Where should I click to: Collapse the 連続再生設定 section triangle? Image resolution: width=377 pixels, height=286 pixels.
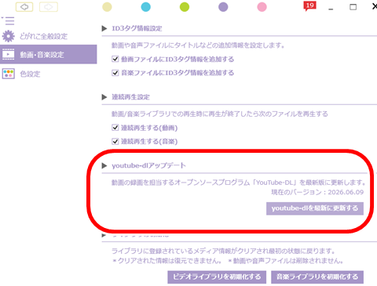104,97
